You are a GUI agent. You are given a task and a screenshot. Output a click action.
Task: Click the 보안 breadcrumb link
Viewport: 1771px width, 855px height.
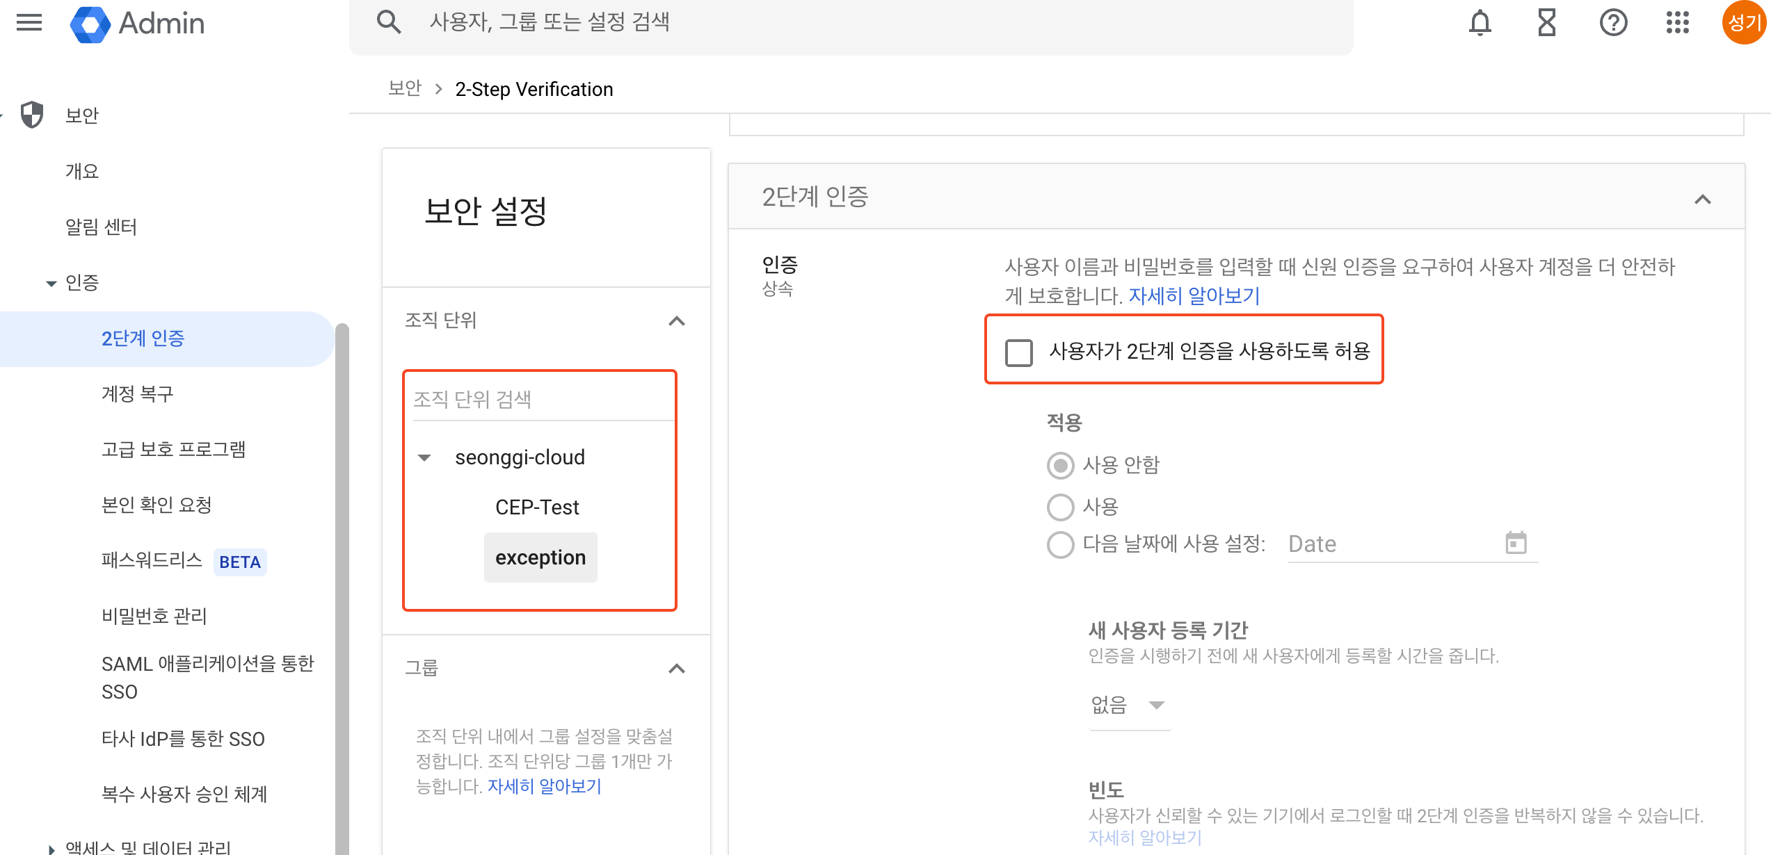point(405,89)
